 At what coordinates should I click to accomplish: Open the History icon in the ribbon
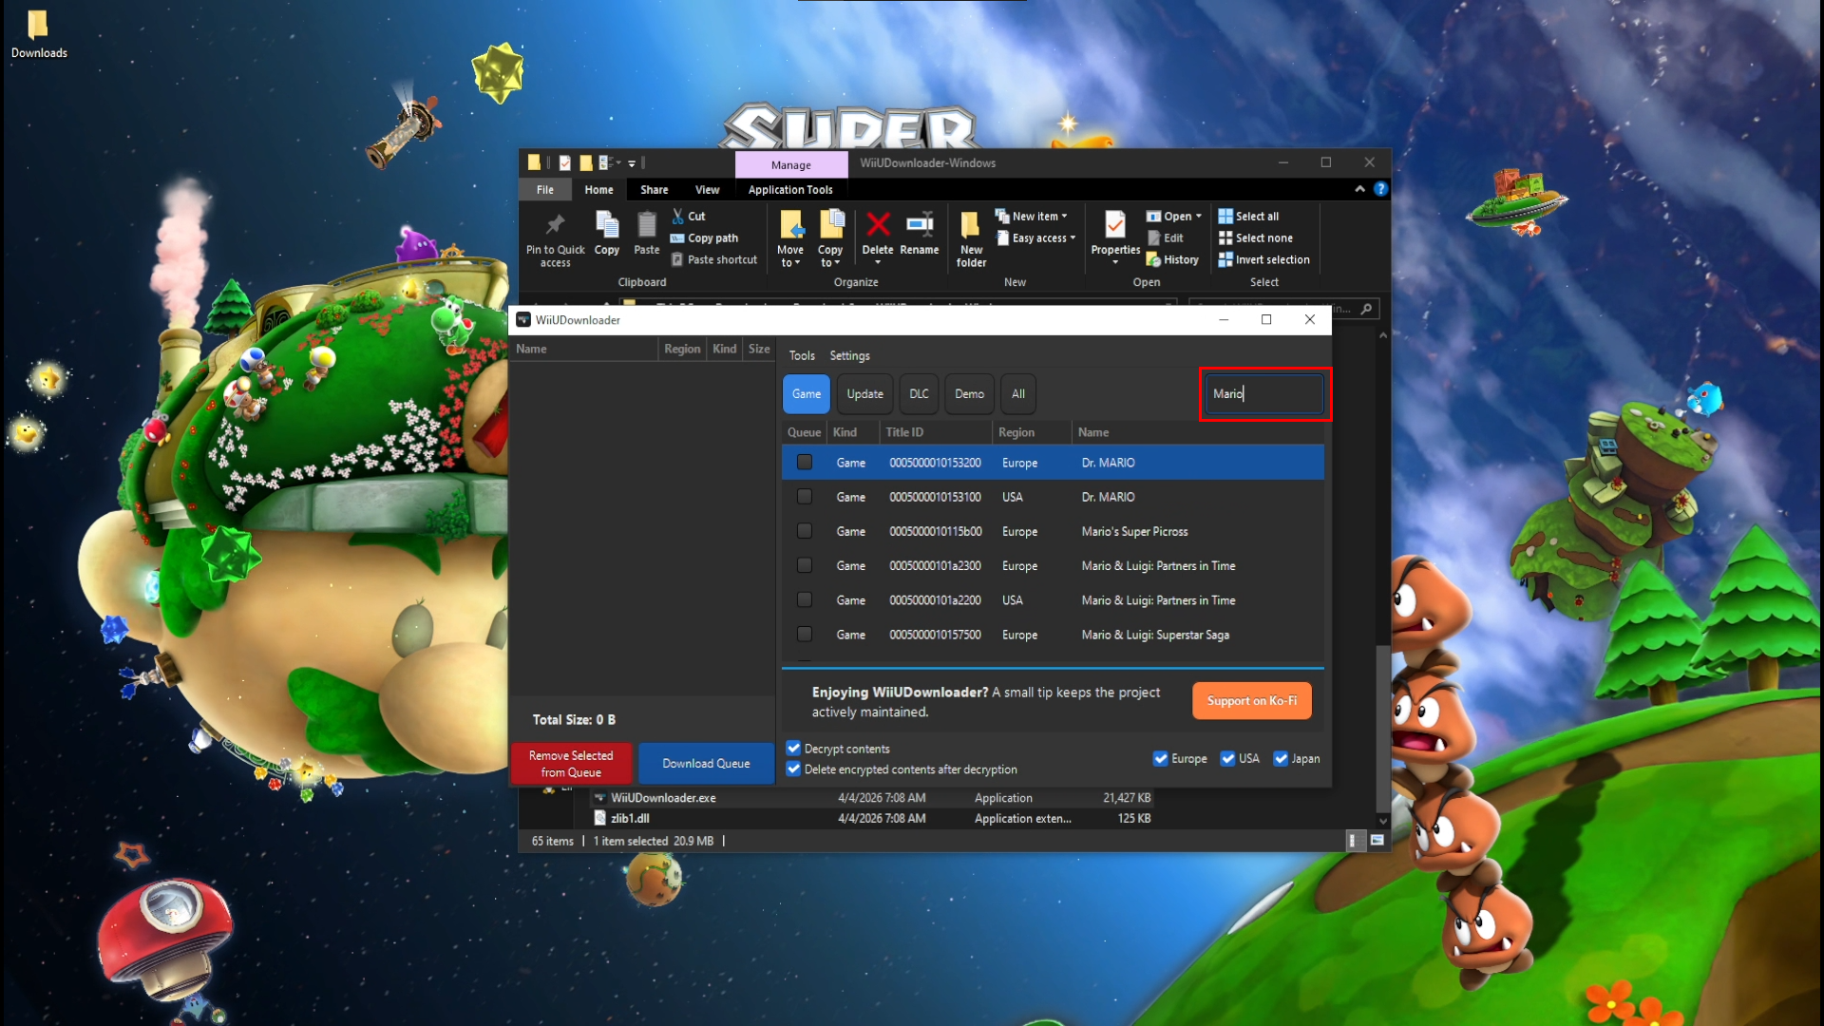tap(1173, 259)
